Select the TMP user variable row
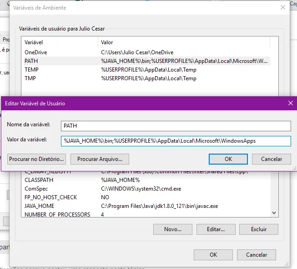This screenshot has height=269, width=297. click(x=30, y=78)
